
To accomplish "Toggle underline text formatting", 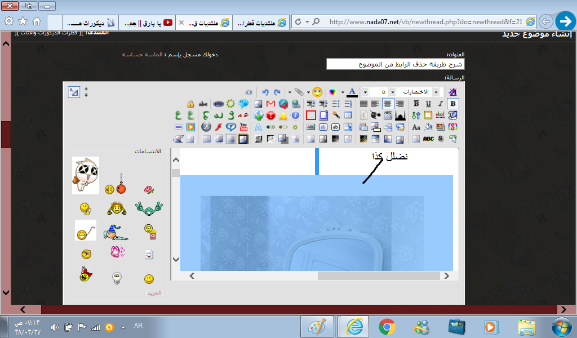I will pyautogui.click(x=428, y=104).
